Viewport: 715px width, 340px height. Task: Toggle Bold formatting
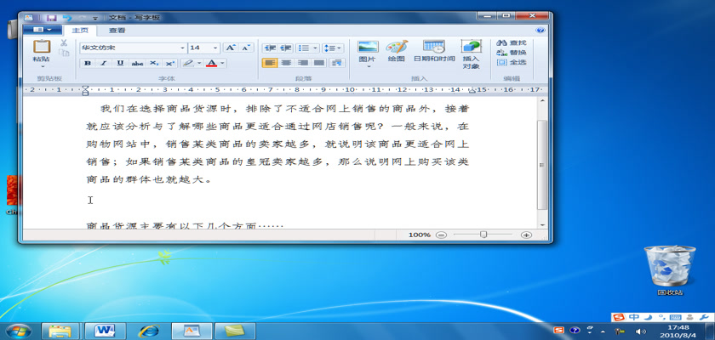point(88,63)
